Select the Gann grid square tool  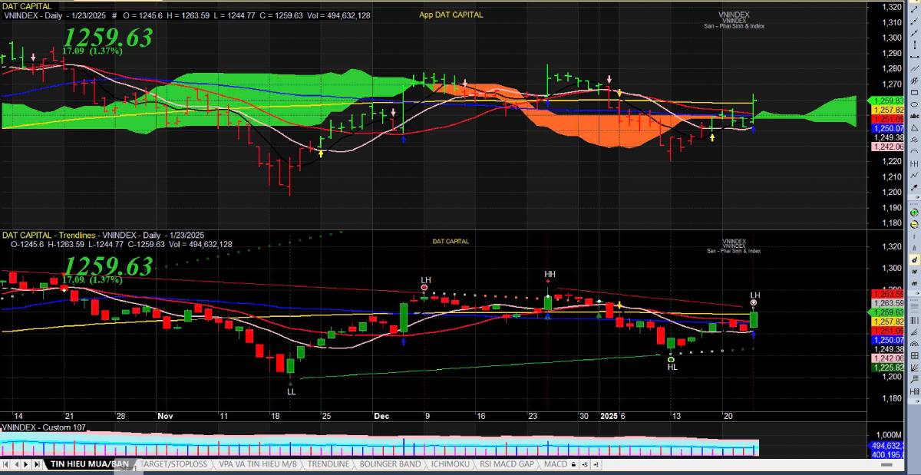914,355
